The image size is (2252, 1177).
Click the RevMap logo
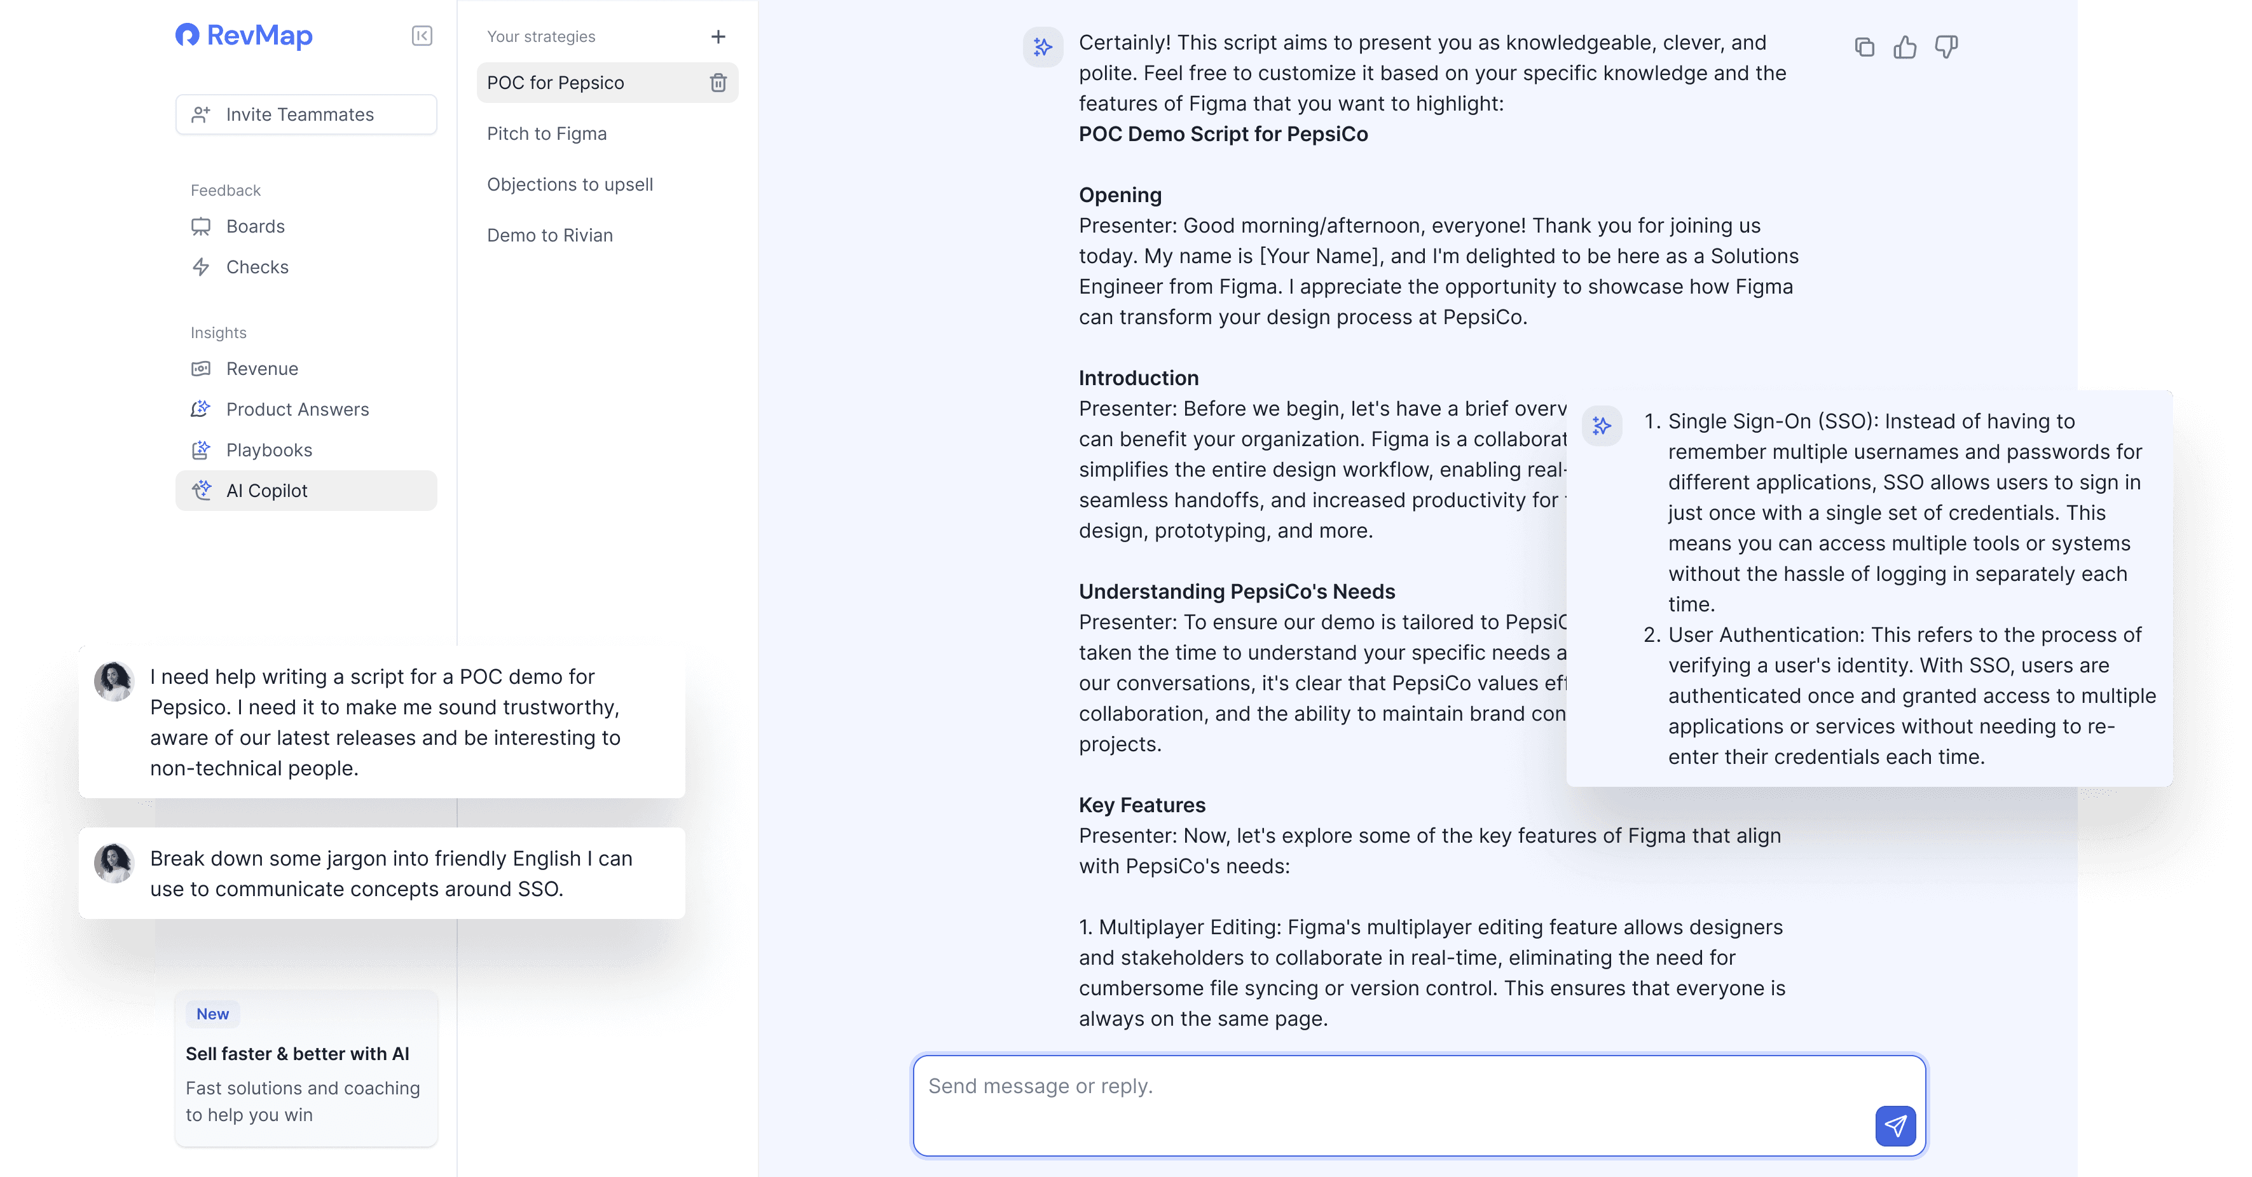(x=244, y=35)
